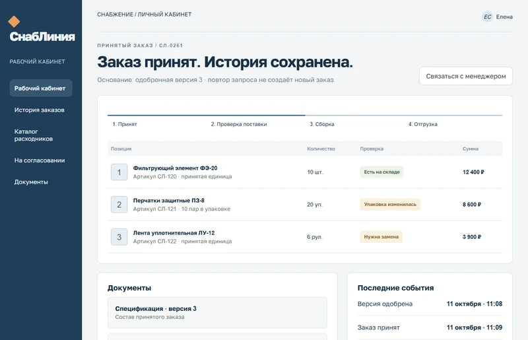Click Перчатки защитные ПЗ-8 item name
Screen dimensions: 528x340
click(x=169, y=201)
